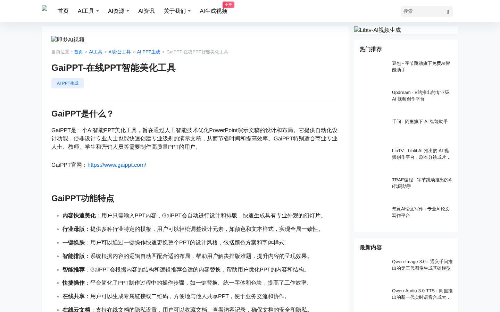Click AI办公工具 in the breadcrumb
500x312 pixels.
pyautogui.click(x=119, y=52)
